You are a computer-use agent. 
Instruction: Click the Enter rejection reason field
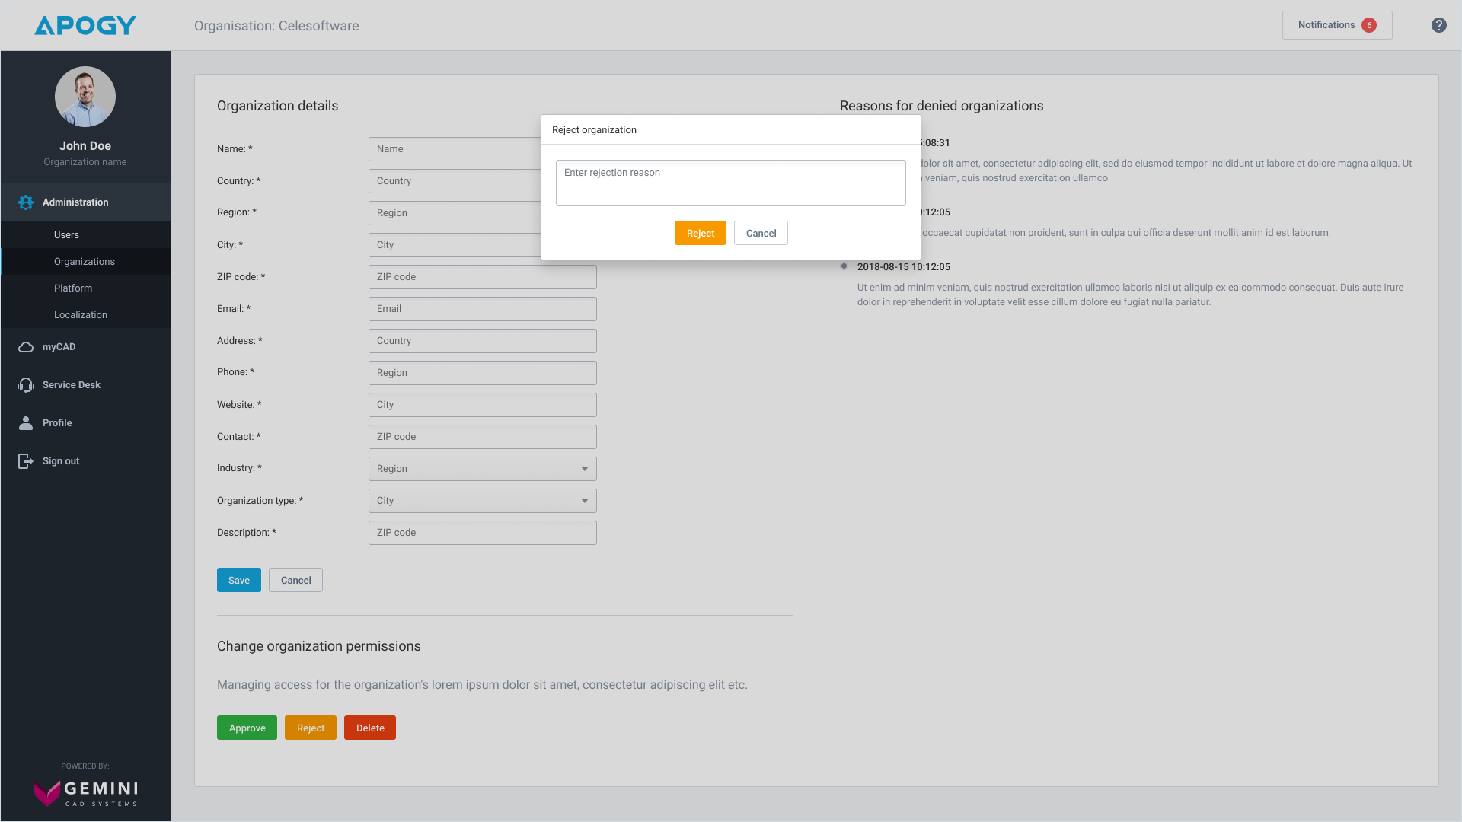pos(730,183)
